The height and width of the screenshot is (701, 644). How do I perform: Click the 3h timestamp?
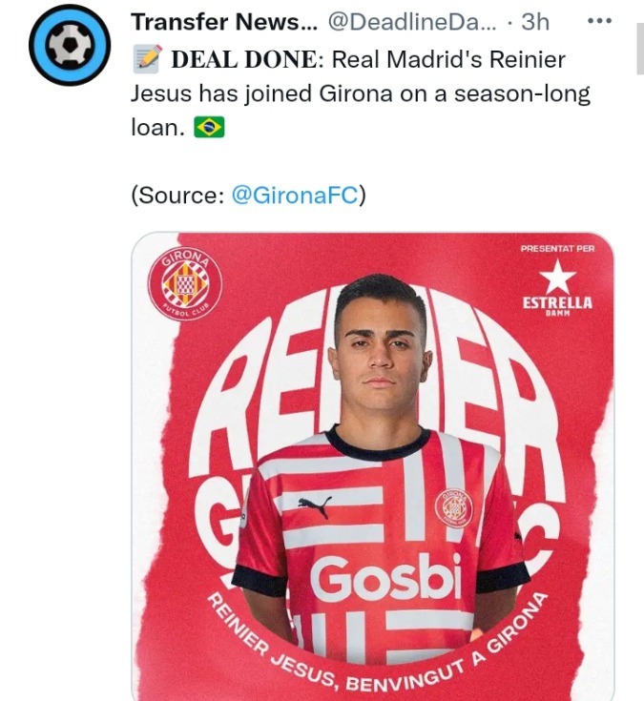pos(535,21)
